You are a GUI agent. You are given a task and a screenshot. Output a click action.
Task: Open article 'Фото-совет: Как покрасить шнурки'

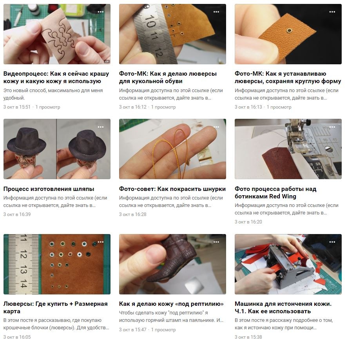[x=172, y=189]
